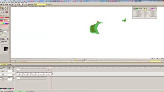Open the bottom layer Color blend dropdown
The height and width of the screenshot is (92, 164).
click(4, 80)
